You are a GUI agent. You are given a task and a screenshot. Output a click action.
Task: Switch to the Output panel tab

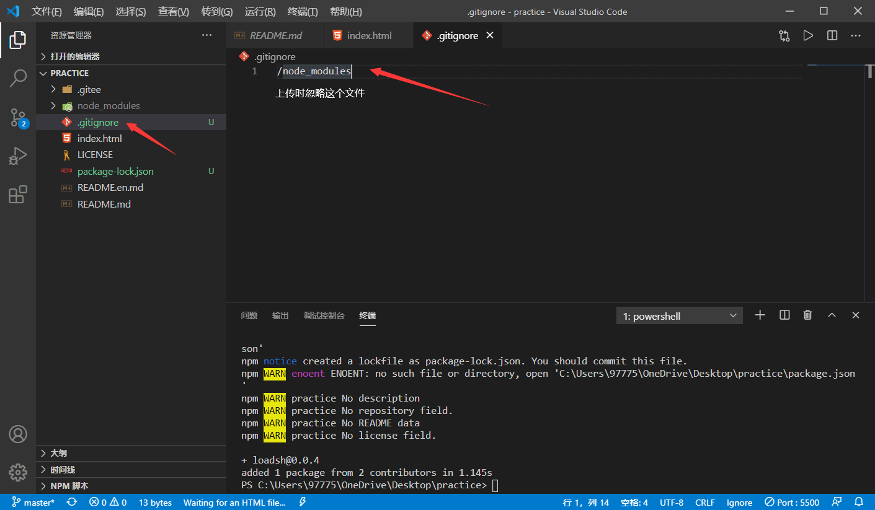280,315
